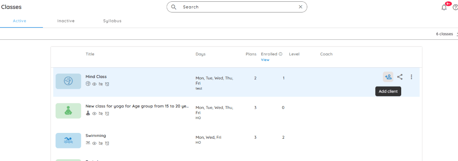This screenshot has width=458, height=161.
Task: Click the search magnifier icon
Action: [x=174, y=7]
